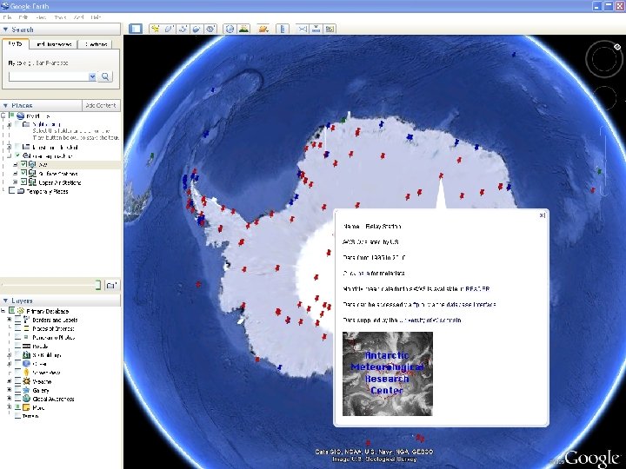
Task: Switch to the Directions tab
Action: coord(96,44)
